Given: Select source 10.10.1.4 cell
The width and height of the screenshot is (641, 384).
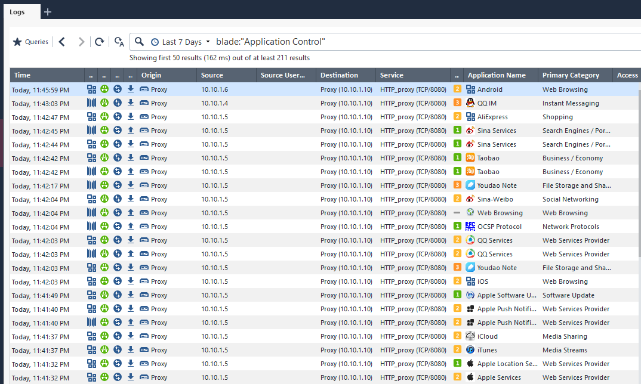Looking at the screenshot, I should click(215, 103).
